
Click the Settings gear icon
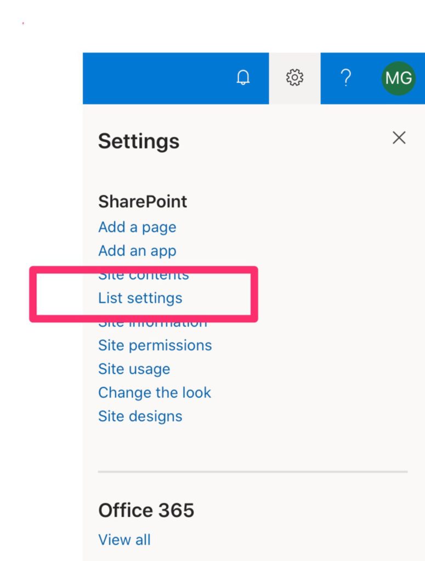[x=294, y=78]
